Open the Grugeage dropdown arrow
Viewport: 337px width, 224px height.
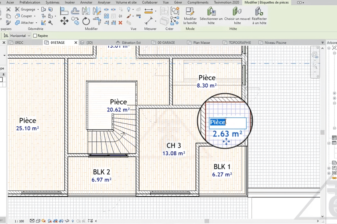[38, 10]
